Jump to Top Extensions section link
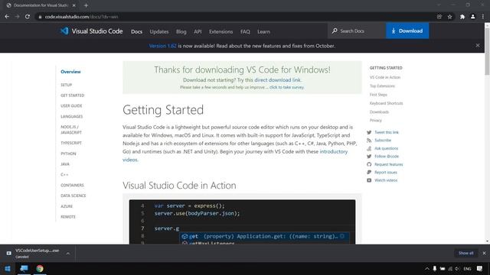 (382, 86)
